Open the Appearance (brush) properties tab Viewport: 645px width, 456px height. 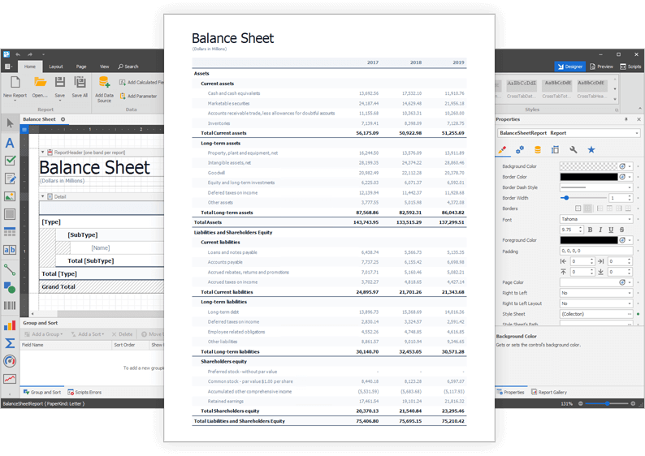502,150
